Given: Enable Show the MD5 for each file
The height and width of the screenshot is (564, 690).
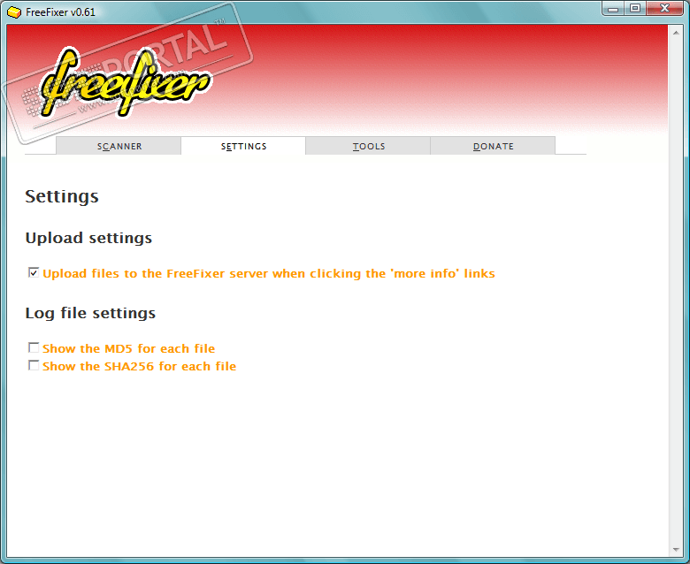Looking at the screenshot, I should (34, 347).
